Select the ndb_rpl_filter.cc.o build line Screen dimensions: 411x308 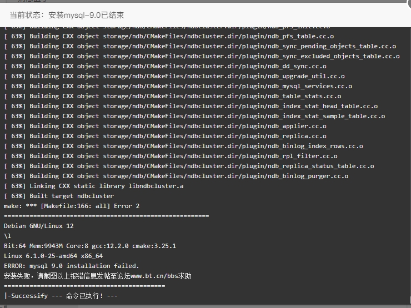click(x=171, y=156)
